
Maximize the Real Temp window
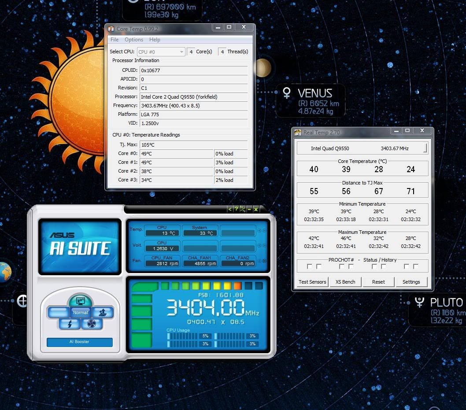click(x=407, y=130)
